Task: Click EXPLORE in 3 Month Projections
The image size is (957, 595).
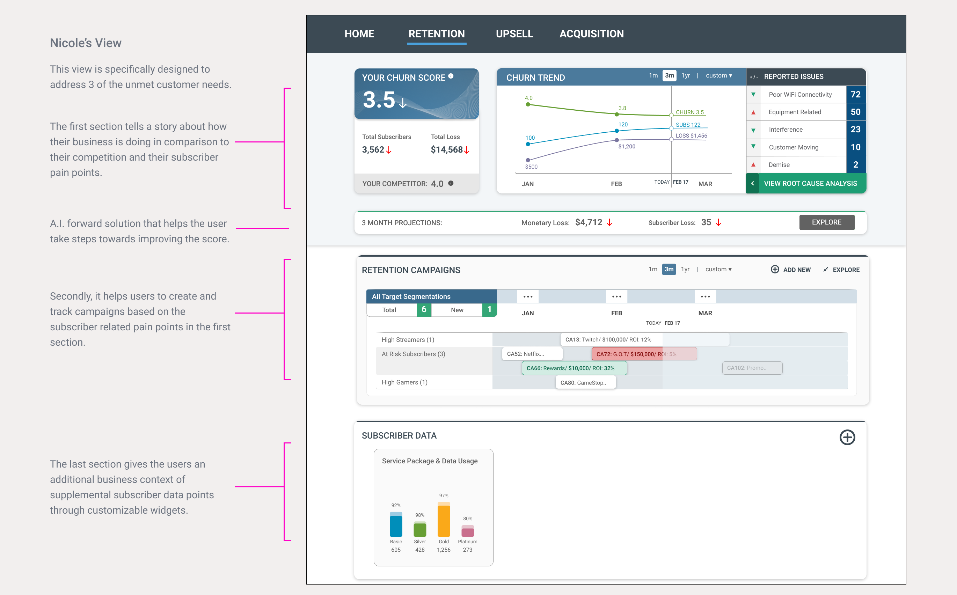Action: [826, 222]
